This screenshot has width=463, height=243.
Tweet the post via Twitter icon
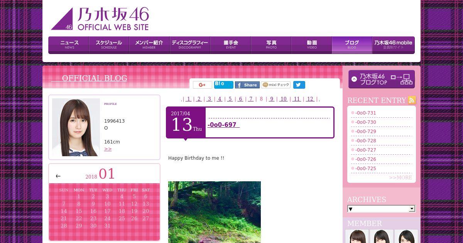click(299, 85)
